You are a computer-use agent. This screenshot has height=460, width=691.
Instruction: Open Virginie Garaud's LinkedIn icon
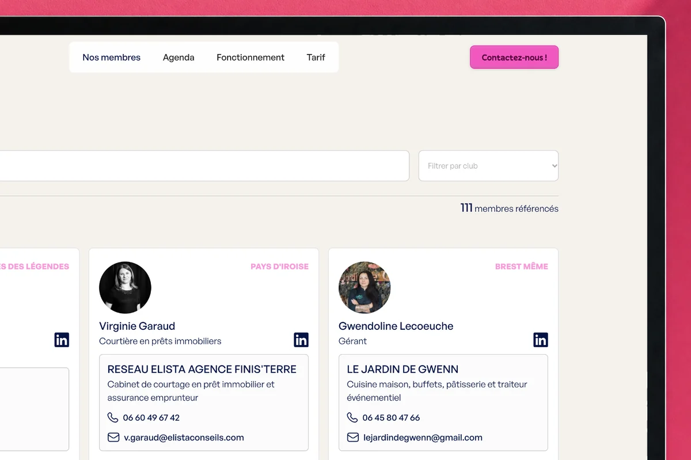[301, 340]
